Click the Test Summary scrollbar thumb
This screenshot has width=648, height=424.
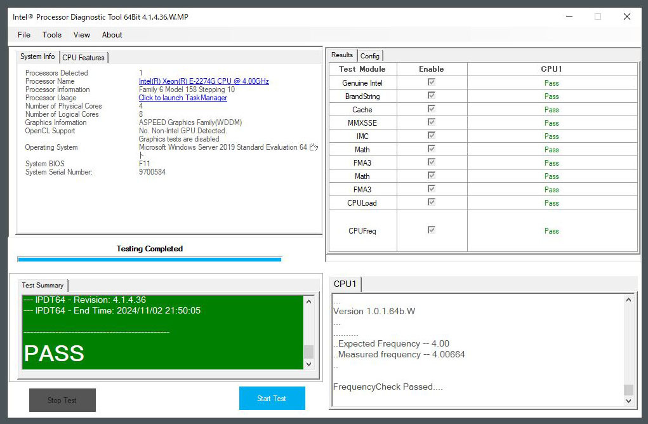pyautogui.click(x=308, y=352)
